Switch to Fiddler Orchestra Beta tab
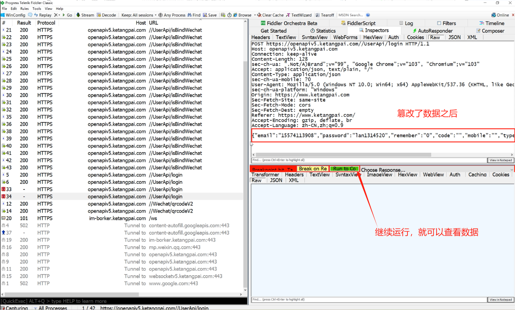The image size is (515, 310). pyautogui.click(x=289, y=23)
